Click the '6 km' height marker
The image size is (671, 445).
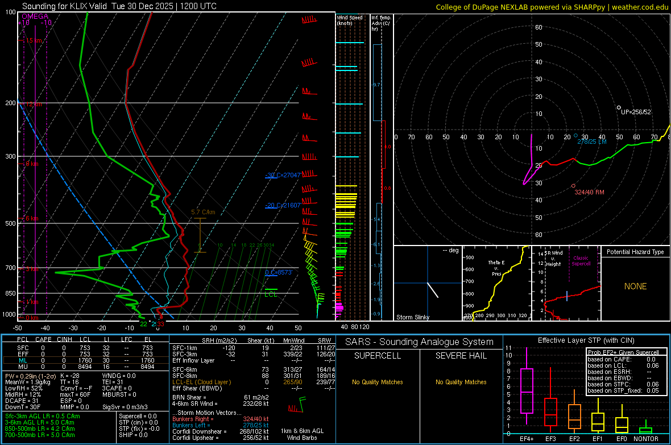(32, 218)
